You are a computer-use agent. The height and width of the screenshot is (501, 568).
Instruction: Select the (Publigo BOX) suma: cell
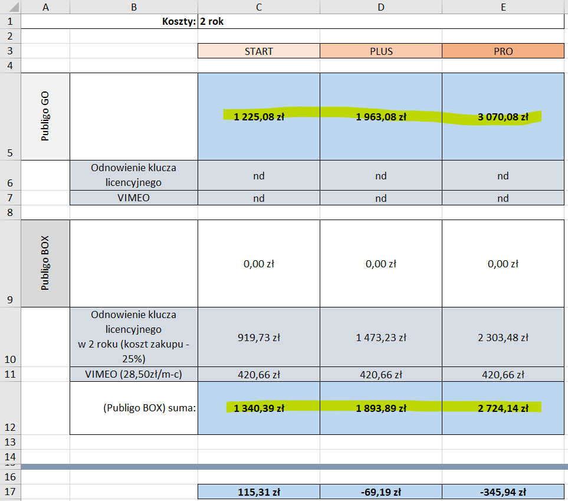134,408
